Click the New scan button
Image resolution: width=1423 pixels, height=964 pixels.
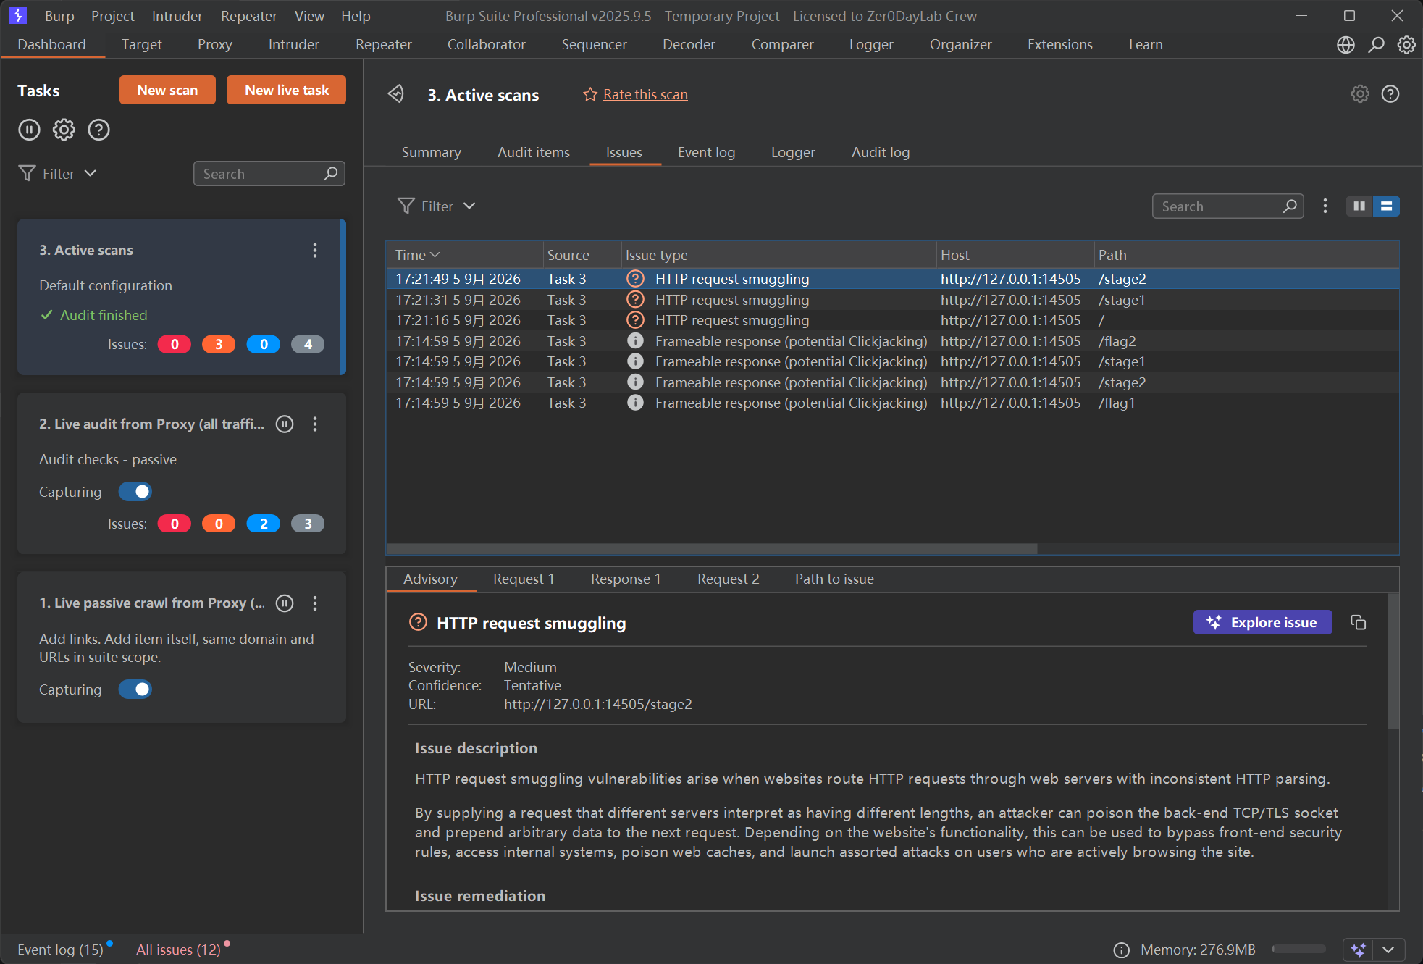point(167,90)
